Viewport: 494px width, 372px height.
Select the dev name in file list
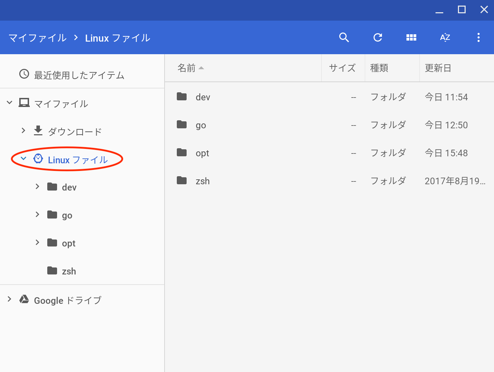203,97
